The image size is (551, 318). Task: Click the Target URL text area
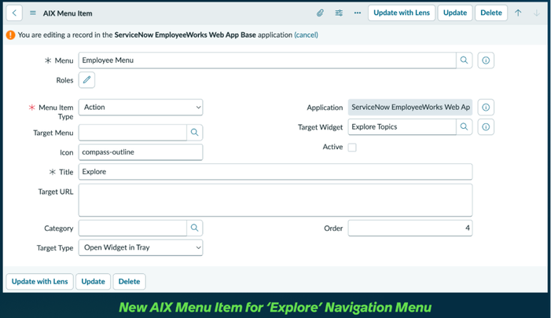(275, 200)
